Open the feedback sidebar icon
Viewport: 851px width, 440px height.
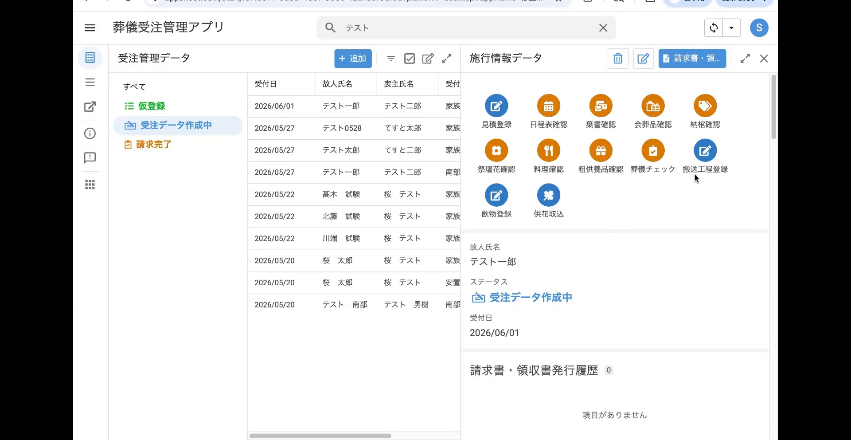pyautogui.click(x=90, y=158)
